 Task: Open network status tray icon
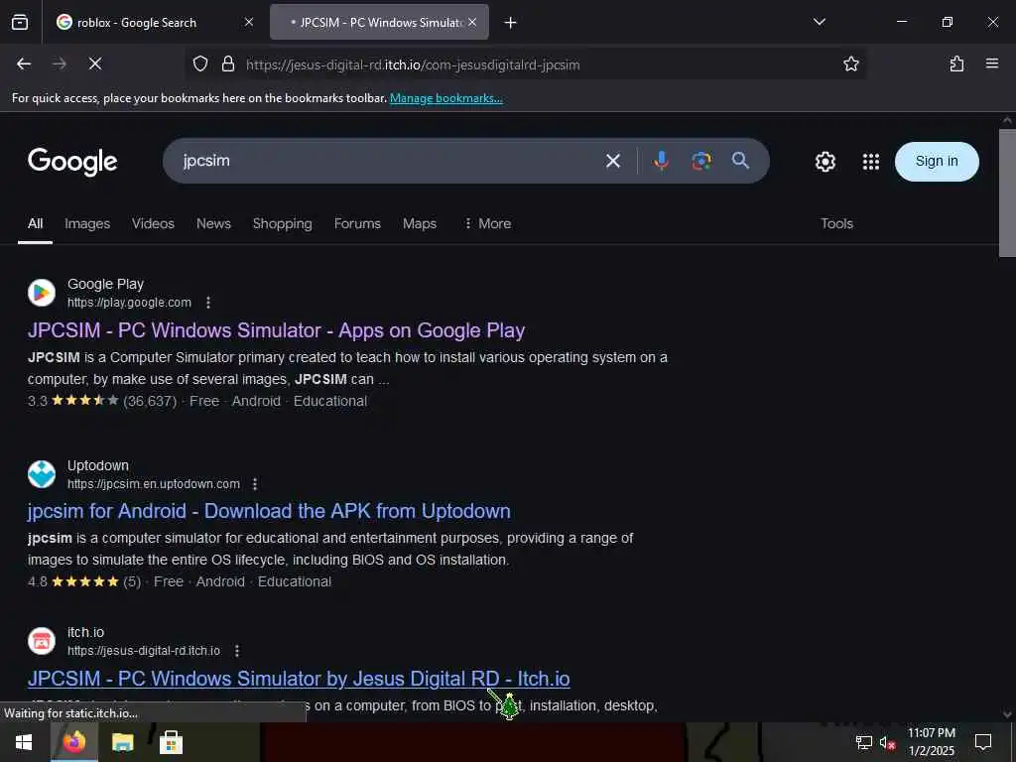(x=864, y=742)
